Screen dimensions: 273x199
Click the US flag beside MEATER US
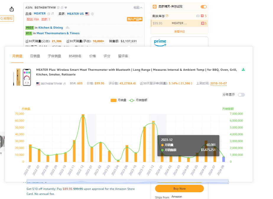[87, 14]
